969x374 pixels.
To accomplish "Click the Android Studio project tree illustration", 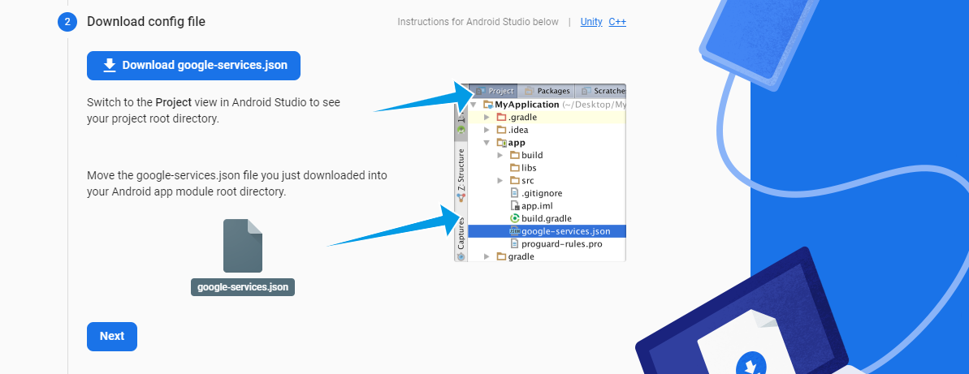I will pos(540,173).
